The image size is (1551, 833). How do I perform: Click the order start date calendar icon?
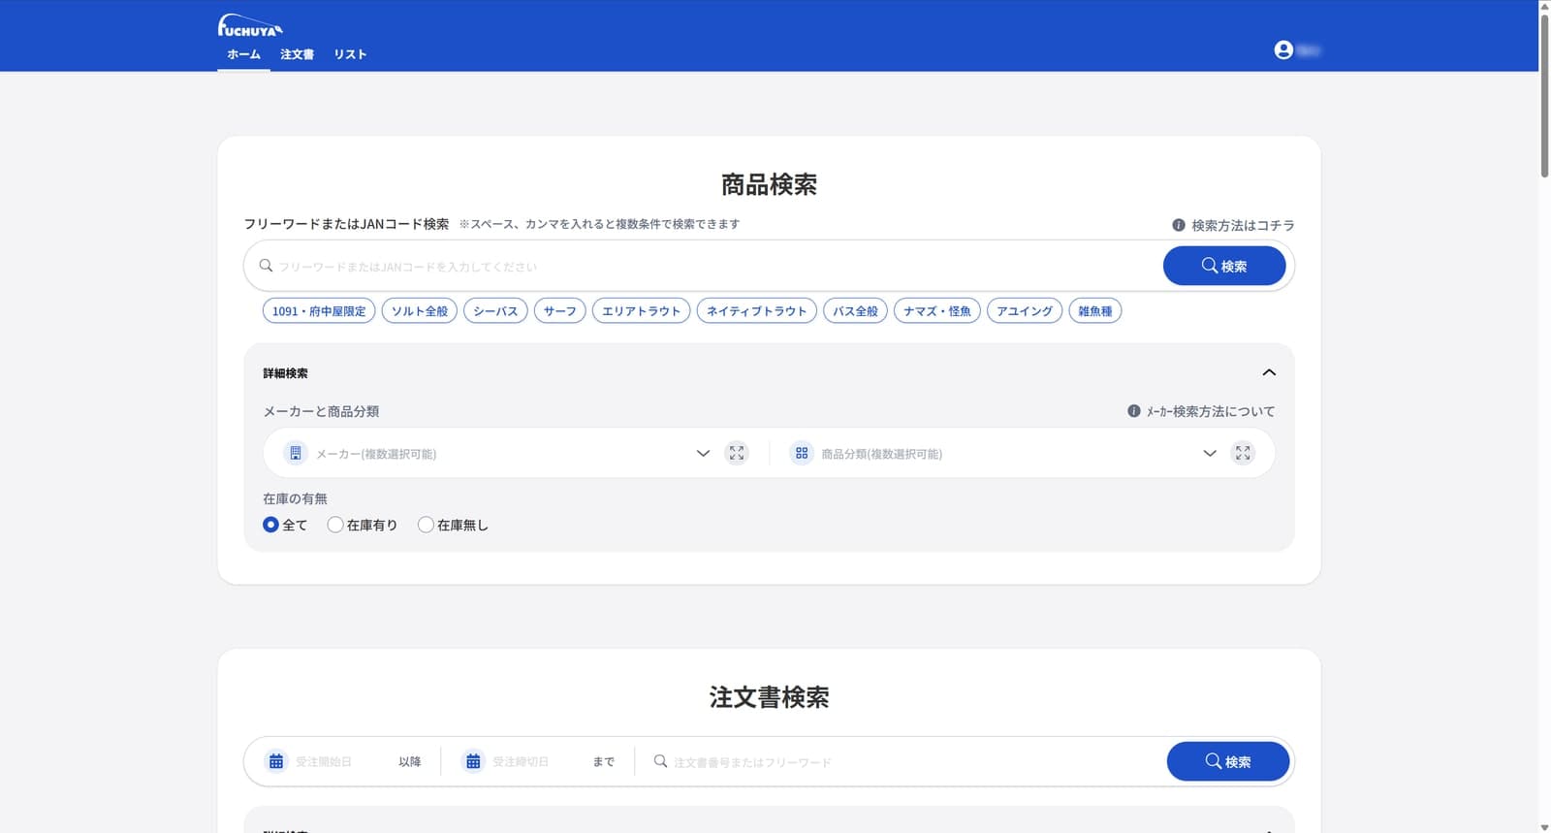coord(276,761)
